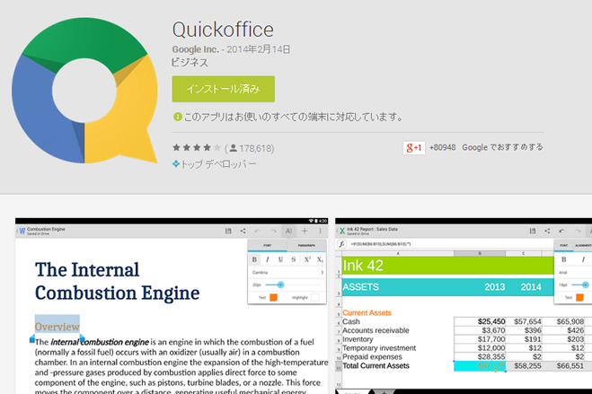Click the Ink 42 green header cell
The height and width of the screenshot is (394, 592).
[x=447, y=266]
